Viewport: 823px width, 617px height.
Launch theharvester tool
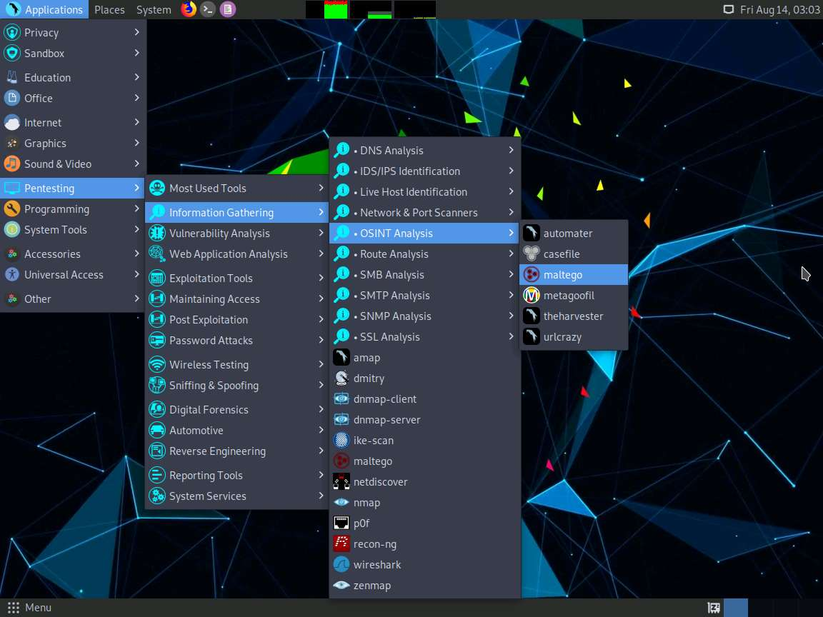tap(574, 316)
